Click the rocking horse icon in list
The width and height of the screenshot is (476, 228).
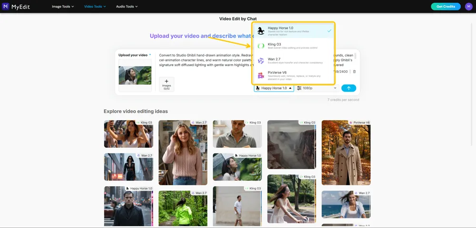(261, 31)
